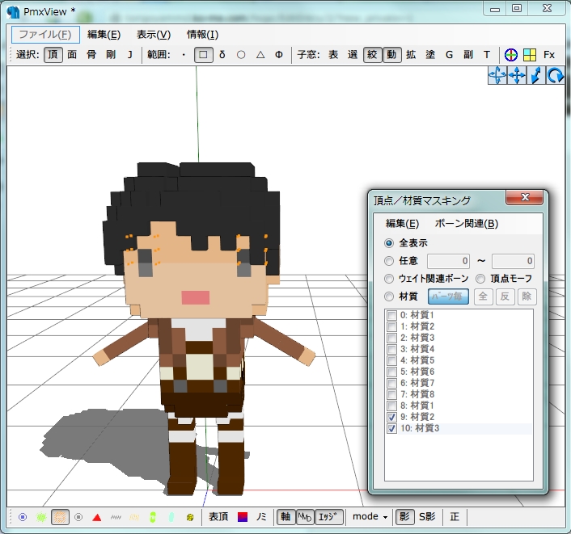The width and height of the screenshot is (571, 534).
Task: Open the 塗 paint sub-window
Action: (430, 55)
